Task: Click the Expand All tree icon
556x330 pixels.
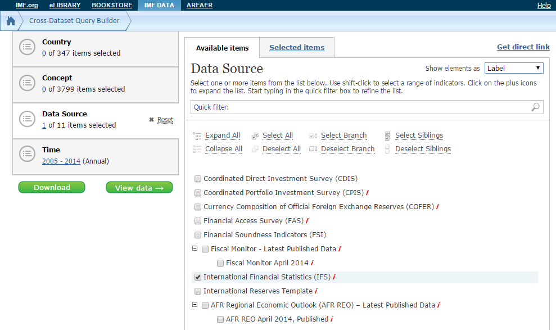Action: pos(197,135)
